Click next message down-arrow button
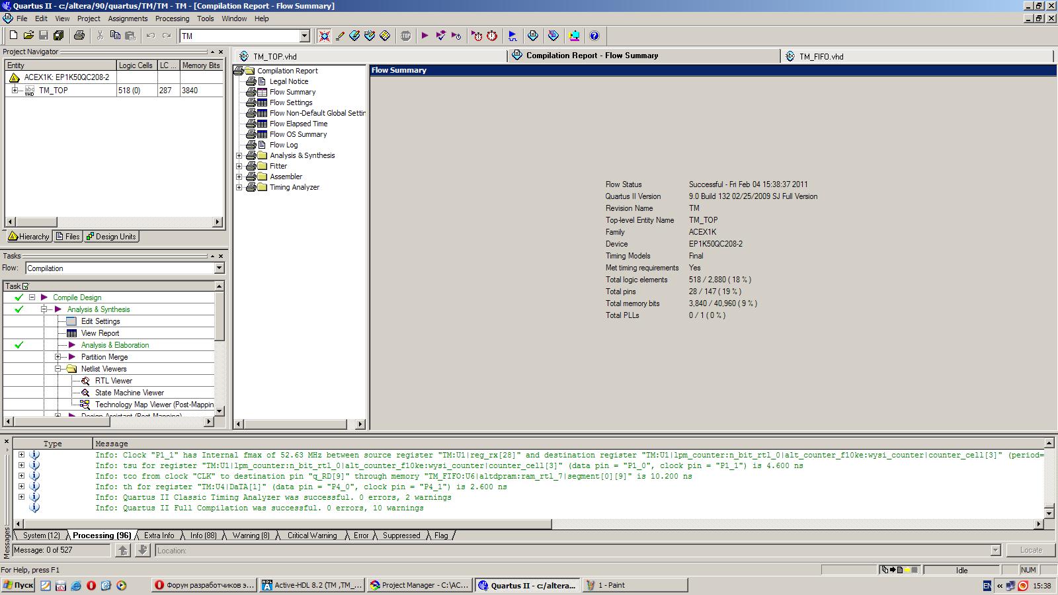This screenshot has height=595, width=1058. click(142, 550)
